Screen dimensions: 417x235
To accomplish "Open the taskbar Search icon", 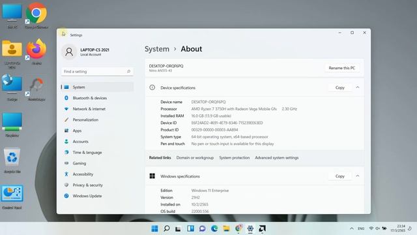I will pyautogui.click(x=167, y=228).
